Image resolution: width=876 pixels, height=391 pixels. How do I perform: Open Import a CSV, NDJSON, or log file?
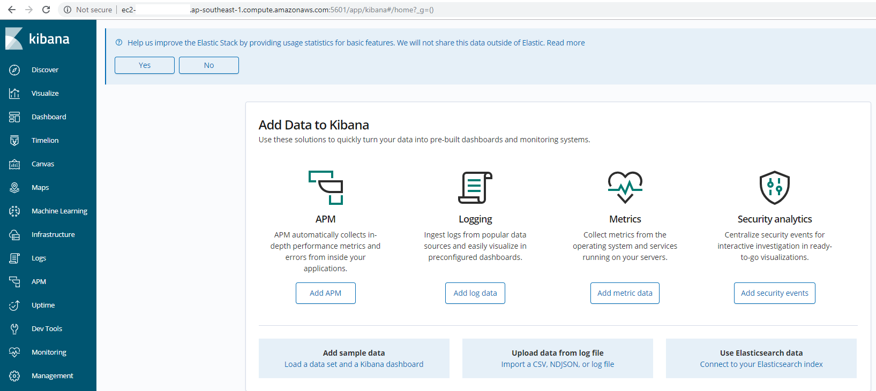click(558, 364)
